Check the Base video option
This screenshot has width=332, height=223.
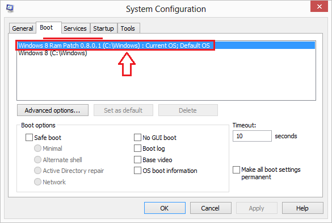(138, 159)
